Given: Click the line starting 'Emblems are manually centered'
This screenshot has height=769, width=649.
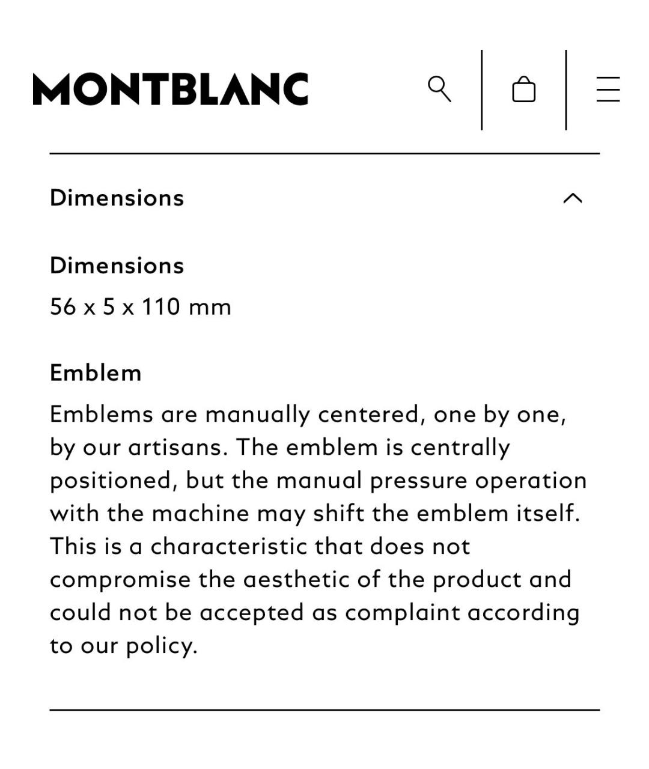Looking at the screenshot, I should pyautogui.click(x=308, y=415).
